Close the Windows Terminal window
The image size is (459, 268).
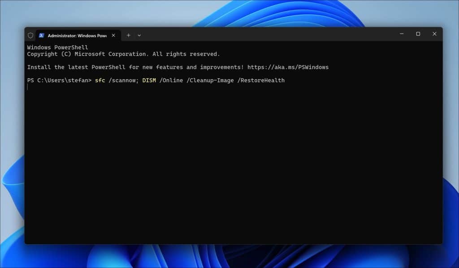point(434,34)
